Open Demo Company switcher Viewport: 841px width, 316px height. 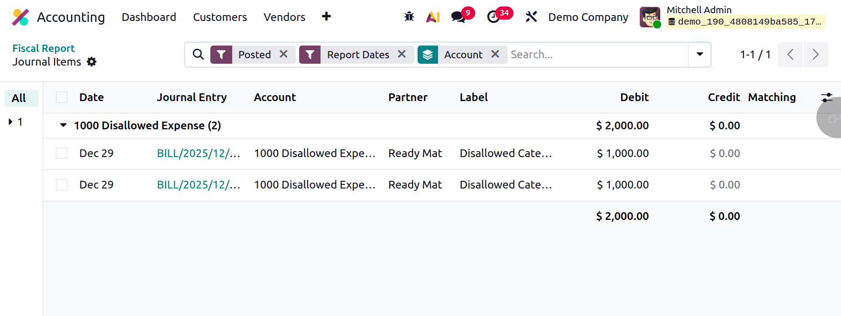click(588, 17)
